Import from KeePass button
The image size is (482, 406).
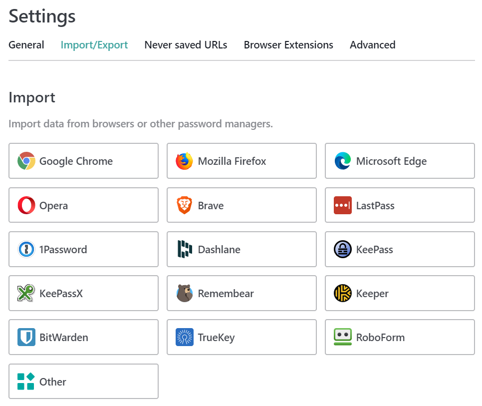tap(400, 249)
